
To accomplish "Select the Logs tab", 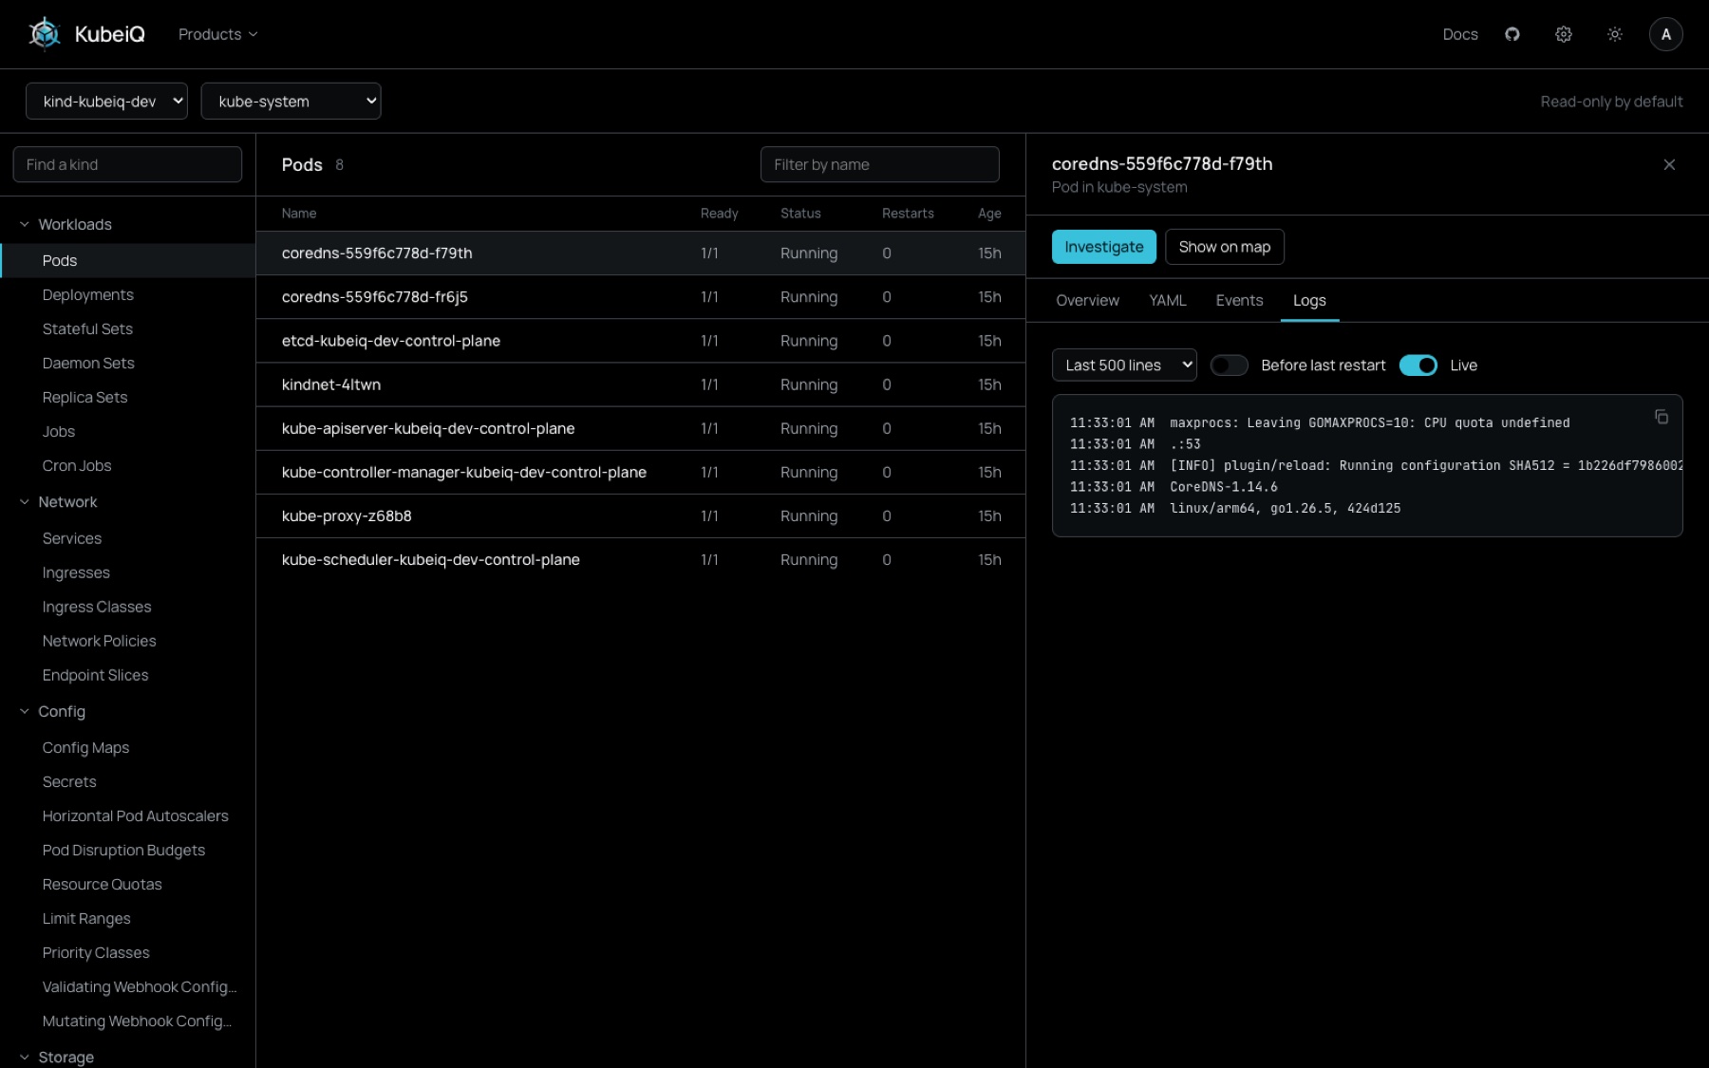I will (1309, 300).
